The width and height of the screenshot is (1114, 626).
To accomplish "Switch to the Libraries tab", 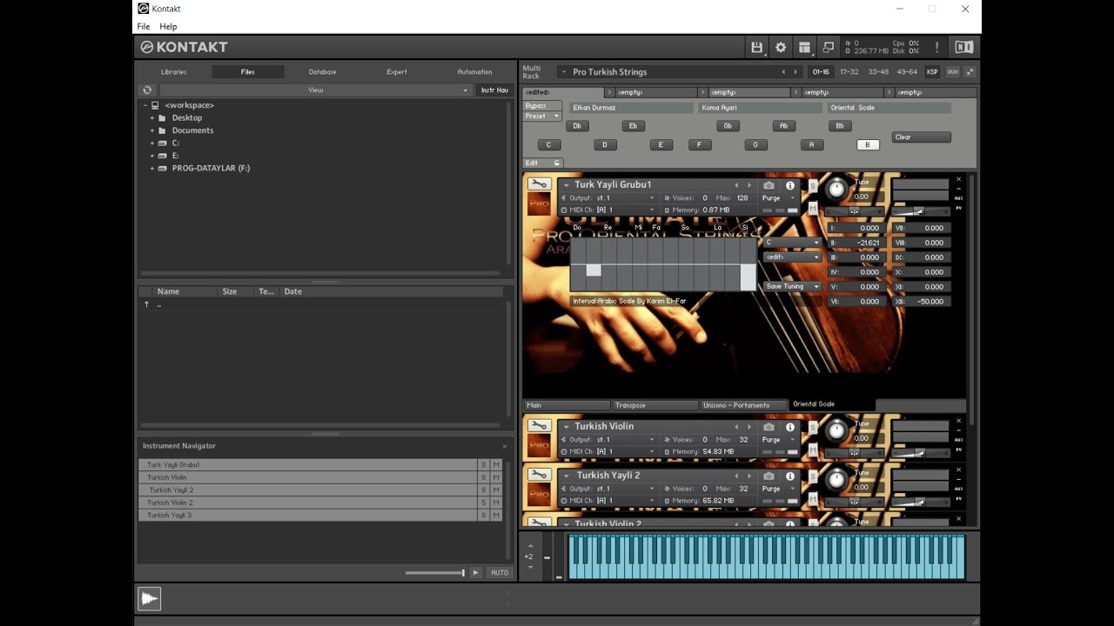I will click(x=173, y=72).
